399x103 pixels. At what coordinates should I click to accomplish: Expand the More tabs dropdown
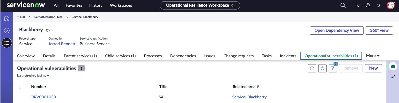(x=373, y=56)
